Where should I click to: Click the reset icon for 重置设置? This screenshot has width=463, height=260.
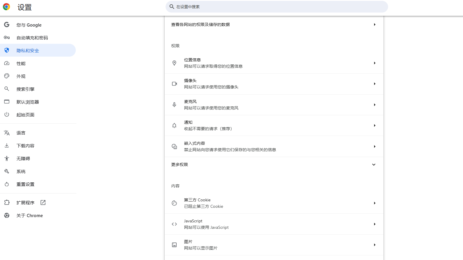pyautogui.click(x=7, y=184)
